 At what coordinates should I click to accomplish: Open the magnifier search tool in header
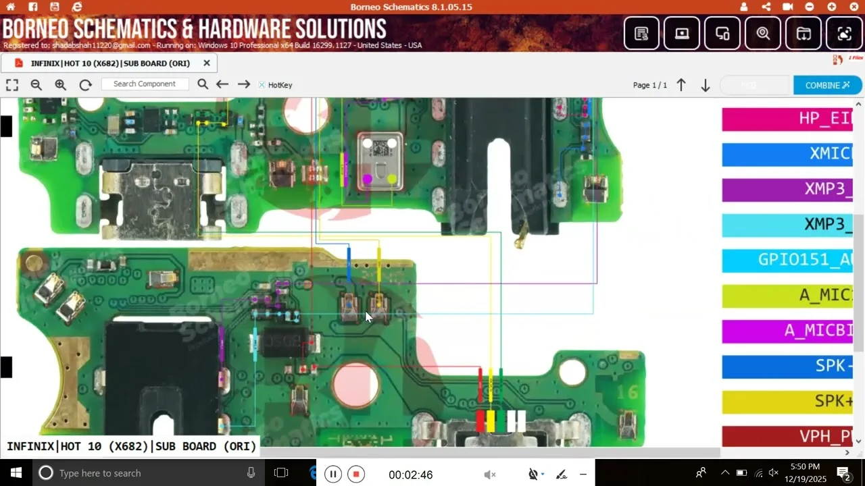click(763, 33)
